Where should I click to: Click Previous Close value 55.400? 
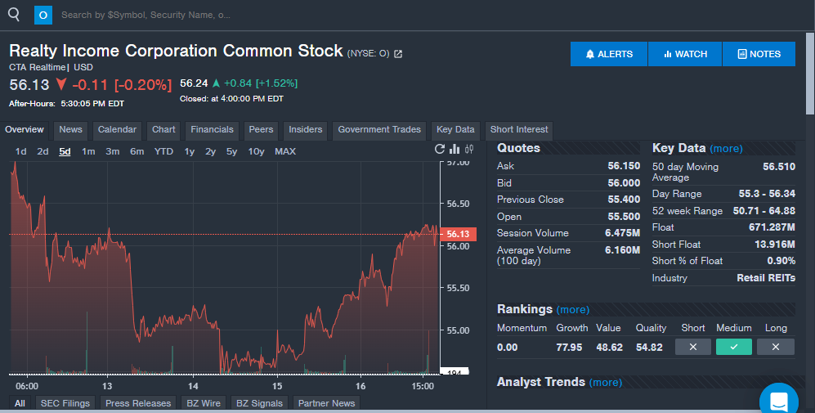[x=624, y=200]
